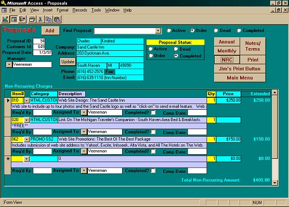This screenshot has height=207, width=289.
Task: Click the Annual button
Action: pyautogui.click(x=227, y=42)
